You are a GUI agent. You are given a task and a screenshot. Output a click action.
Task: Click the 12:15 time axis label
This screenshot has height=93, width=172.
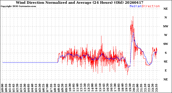(81, 88)
